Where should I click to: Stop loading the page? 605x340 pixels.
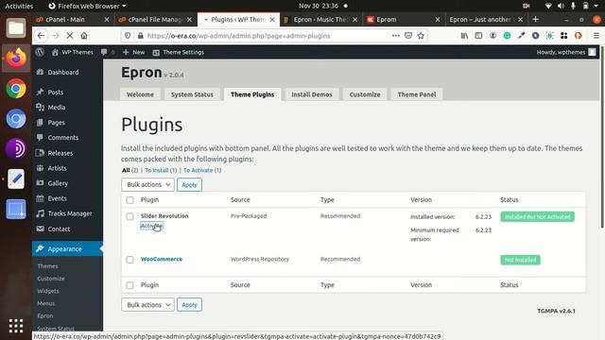[69, 36]
